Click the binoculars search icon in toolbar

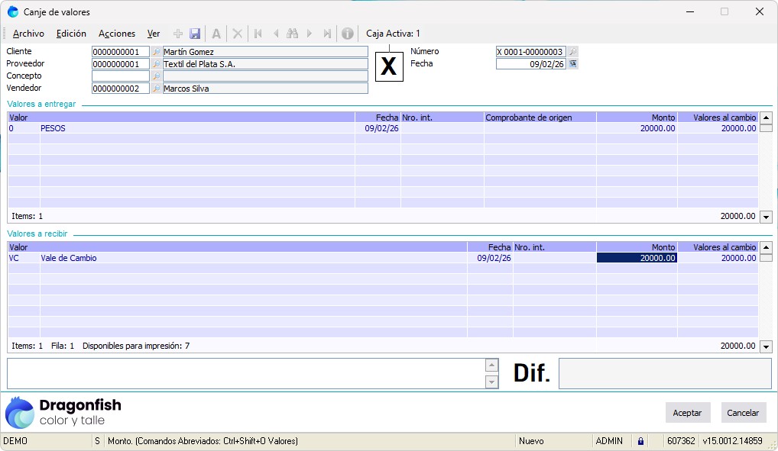pos(292,34)
